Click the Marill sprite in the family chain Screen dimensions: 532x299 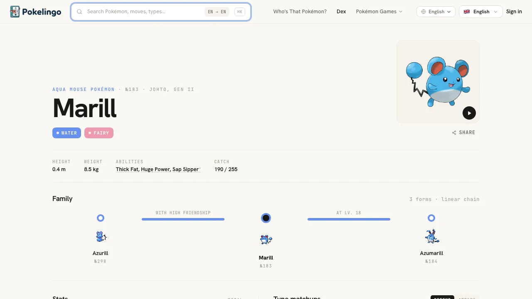click(x=266, y=239)
